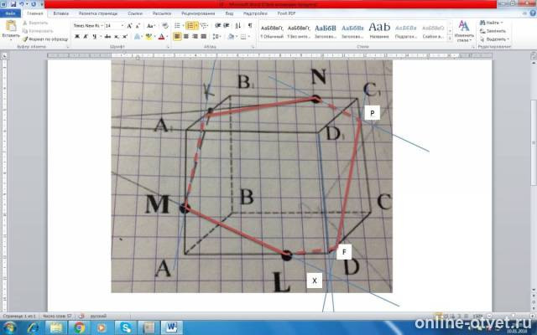
Task: Center-align the paragraph text
Action: pyautogui.click(x=186, y=37)
